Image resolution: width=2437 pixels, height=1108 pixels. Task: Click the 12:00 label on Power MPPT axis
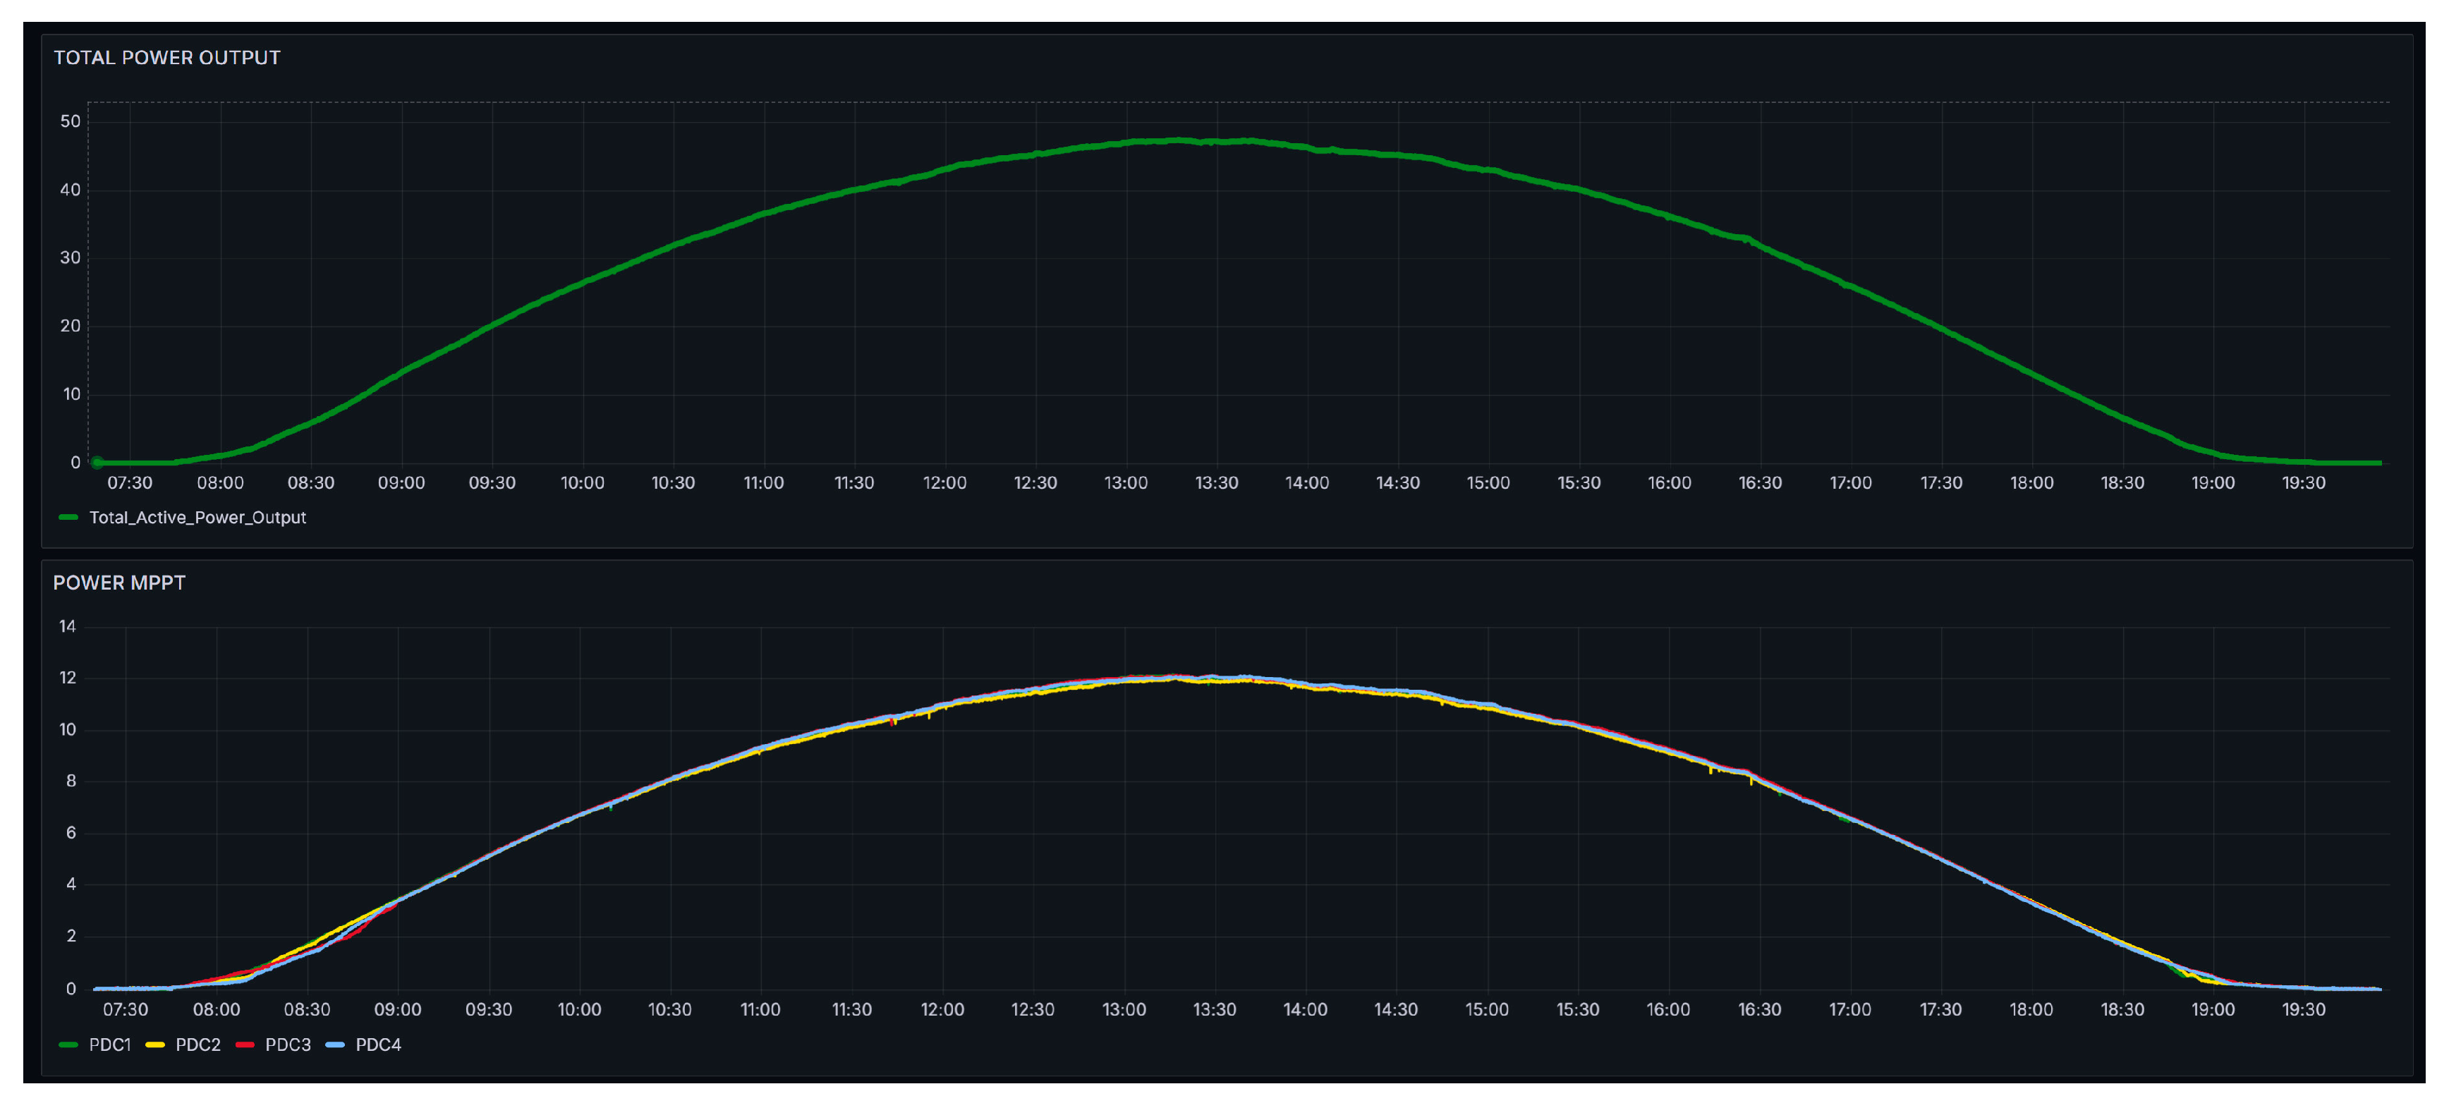point(942,1009)
